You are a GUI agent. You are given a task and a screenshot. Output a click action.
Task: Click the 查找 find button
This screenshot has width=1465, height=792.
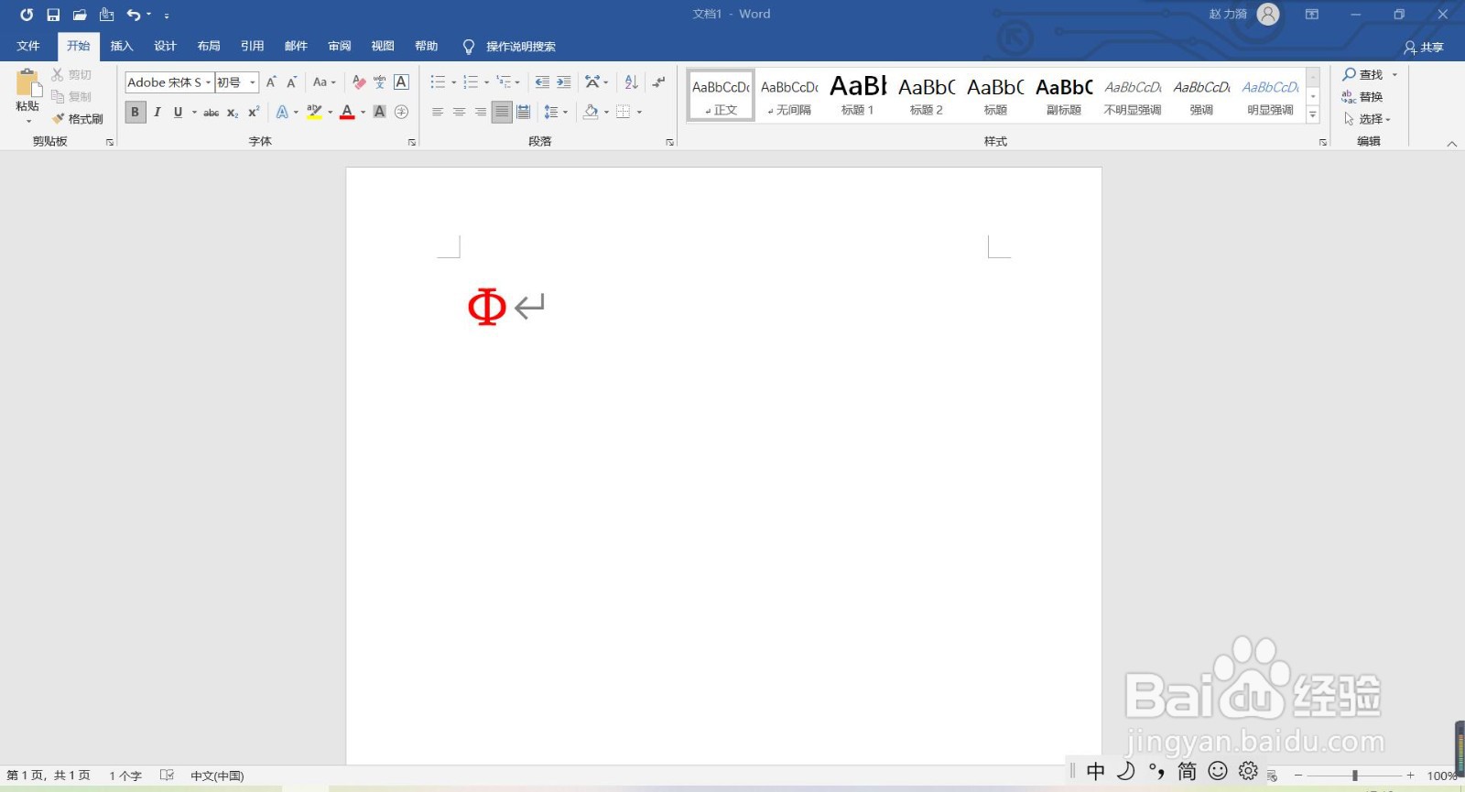point(1363,75)
